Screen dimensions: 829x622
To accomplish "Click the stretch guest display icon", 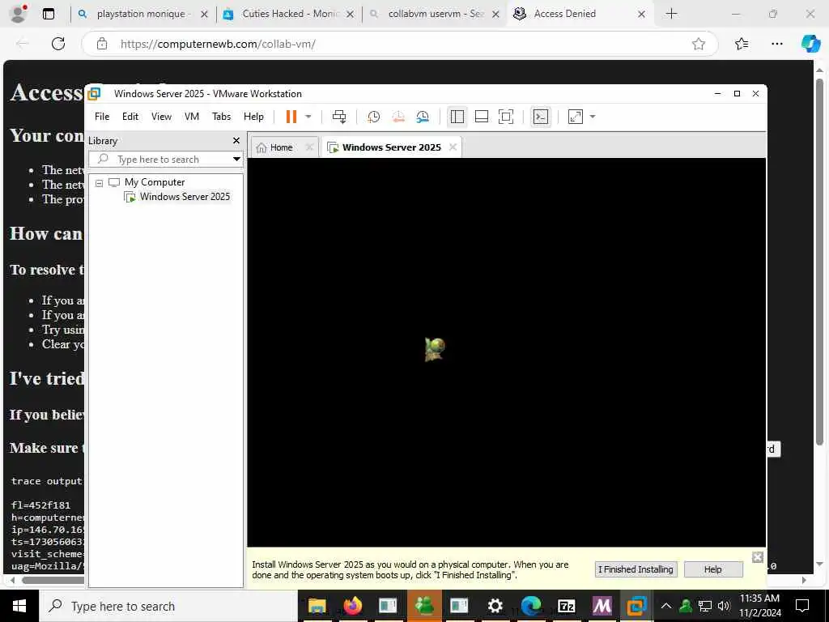I will [576, 117].
